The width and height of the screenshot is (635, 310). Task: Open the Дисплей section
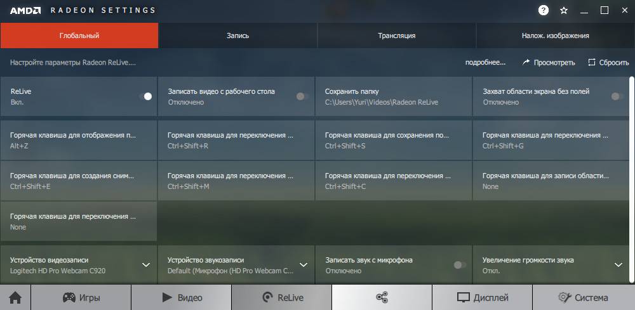point(483,298)
